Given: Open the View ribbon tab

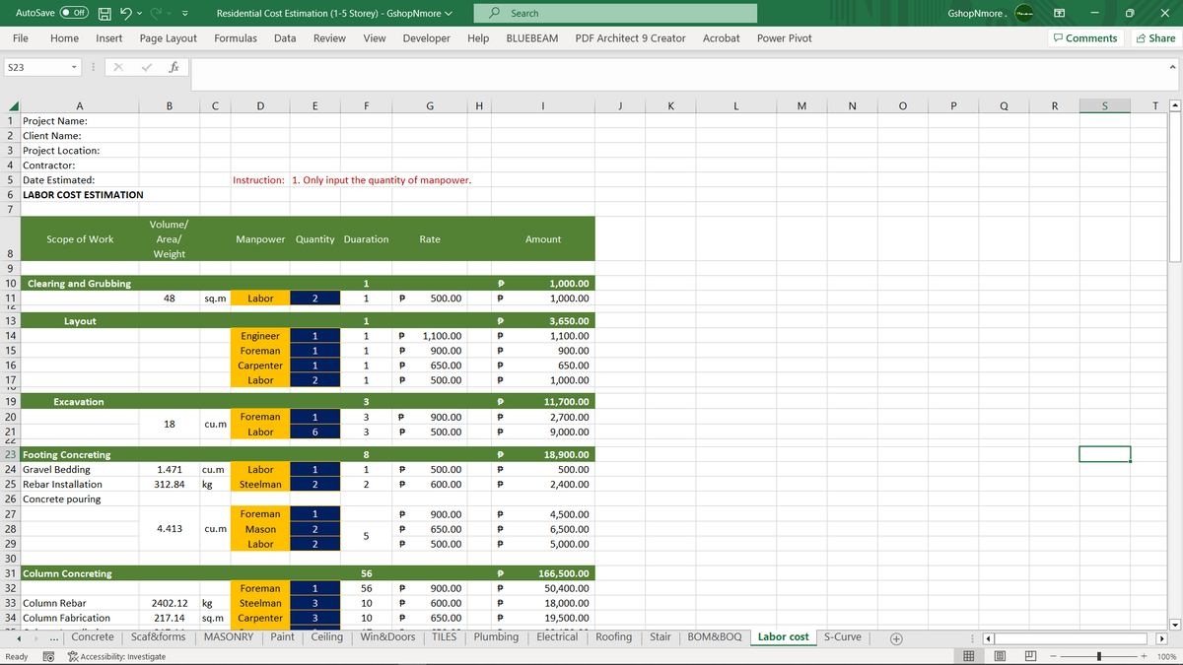Looking at the screenshot, I should coord(375,38).
